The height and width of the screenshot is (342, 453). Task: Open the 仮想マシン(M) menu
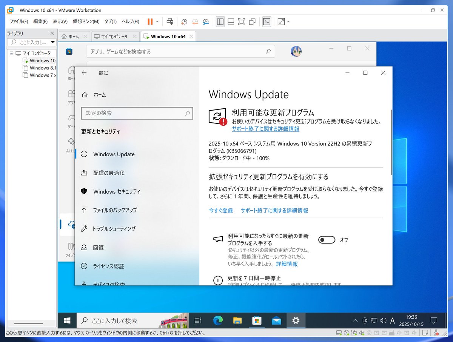[86, 22]
